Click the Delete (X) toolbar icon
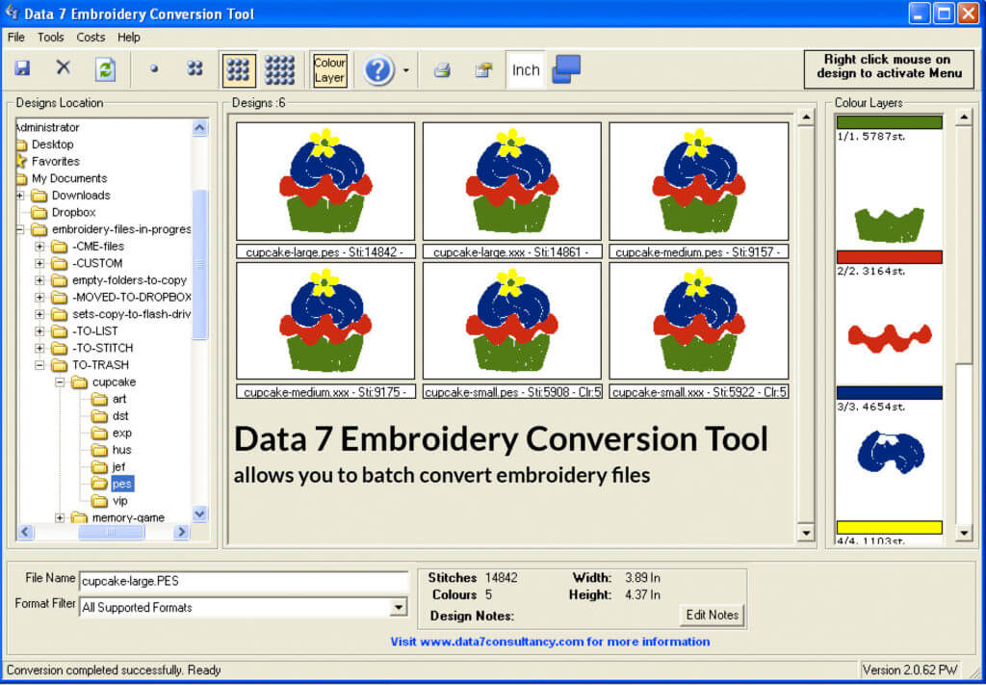The height and width of the screenshot is (685, 986). 63,68
